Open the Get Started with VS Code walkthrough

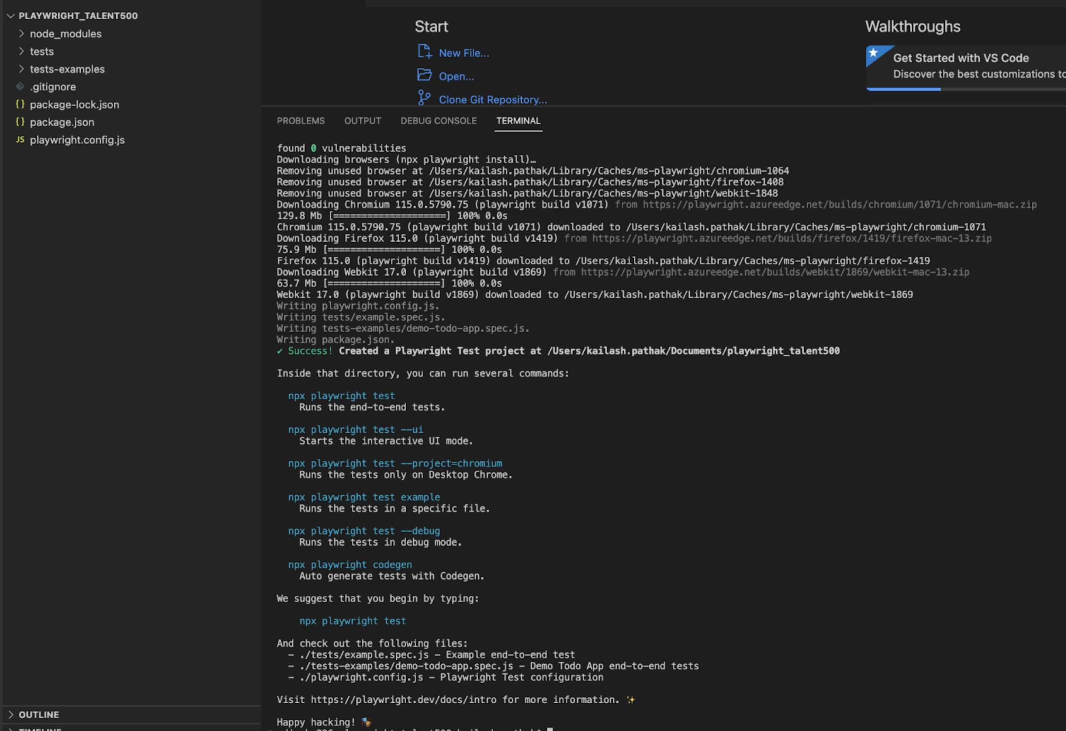tap(961, 58)
